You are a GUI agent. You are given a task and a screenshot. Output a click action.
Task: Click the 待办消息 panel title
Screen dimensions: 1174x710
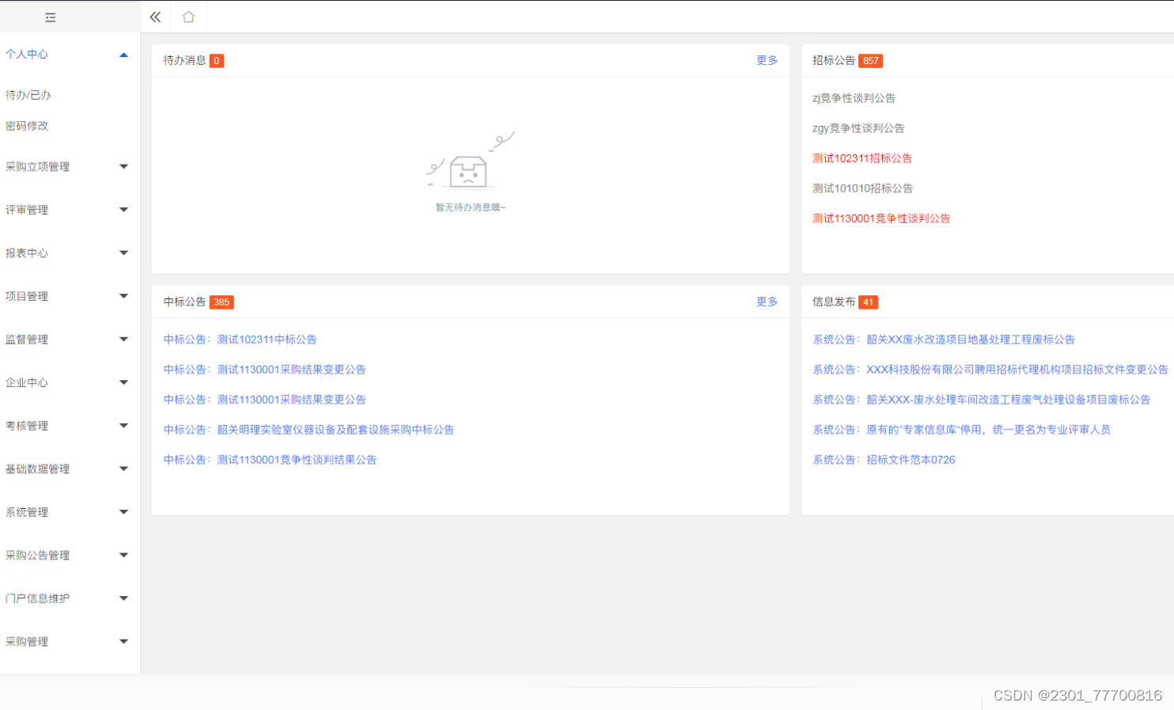(184, 60)
